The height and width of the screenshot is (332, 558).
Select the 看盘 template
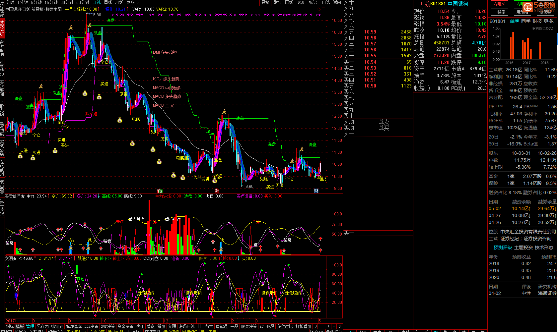151,326
